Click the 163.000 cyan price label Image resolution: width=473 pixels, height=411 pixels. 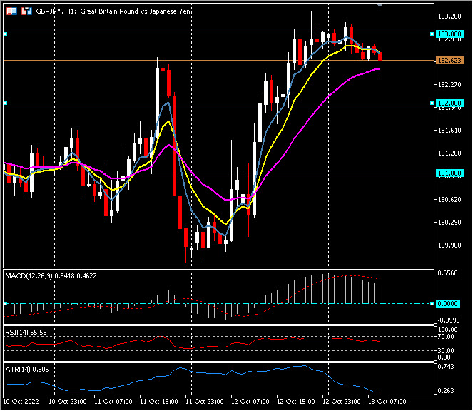[x=449, y=34]
